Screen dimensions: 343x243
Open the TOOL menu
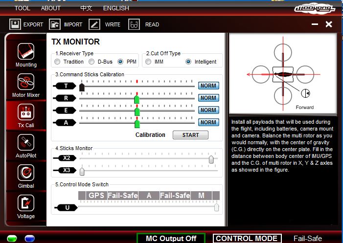(x=22, y=8)
